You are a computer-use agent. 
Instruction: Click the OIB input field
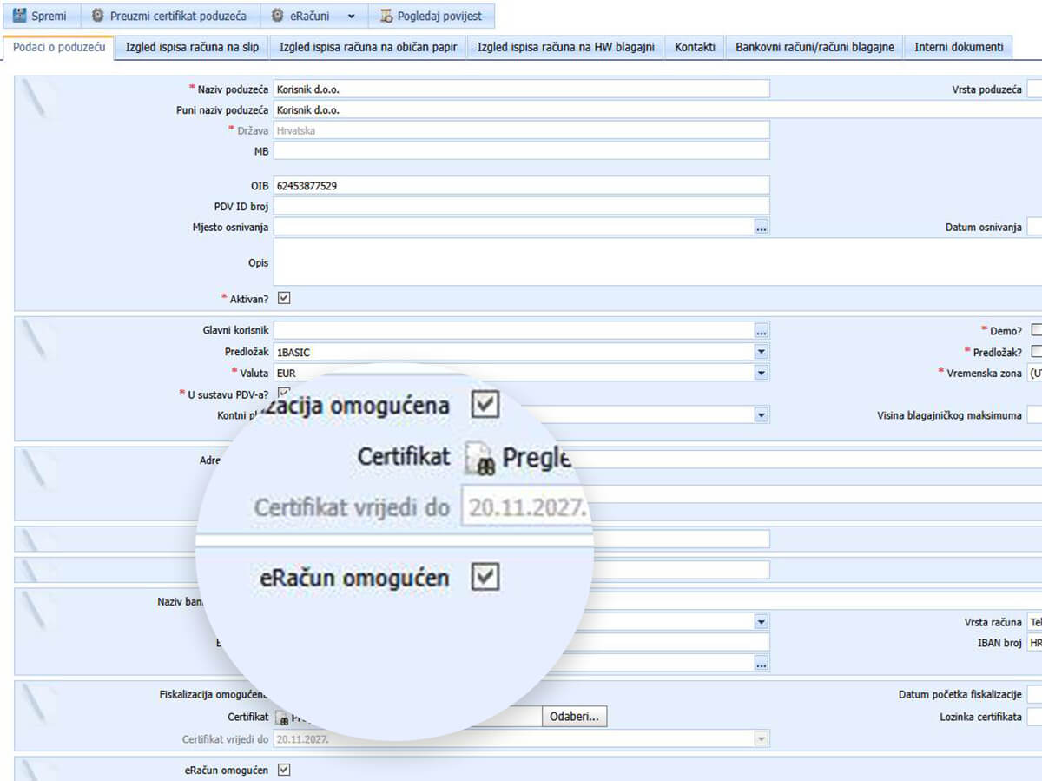click(x=521, y=185)
